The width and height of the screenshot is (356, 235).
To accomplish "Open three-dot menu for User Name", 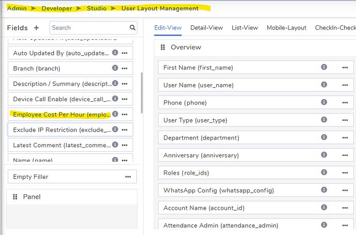I will (345, 85).
